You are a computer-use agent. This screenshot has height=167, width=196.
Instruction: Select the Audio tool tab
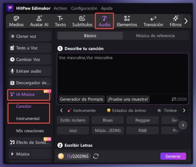[104, 21]
